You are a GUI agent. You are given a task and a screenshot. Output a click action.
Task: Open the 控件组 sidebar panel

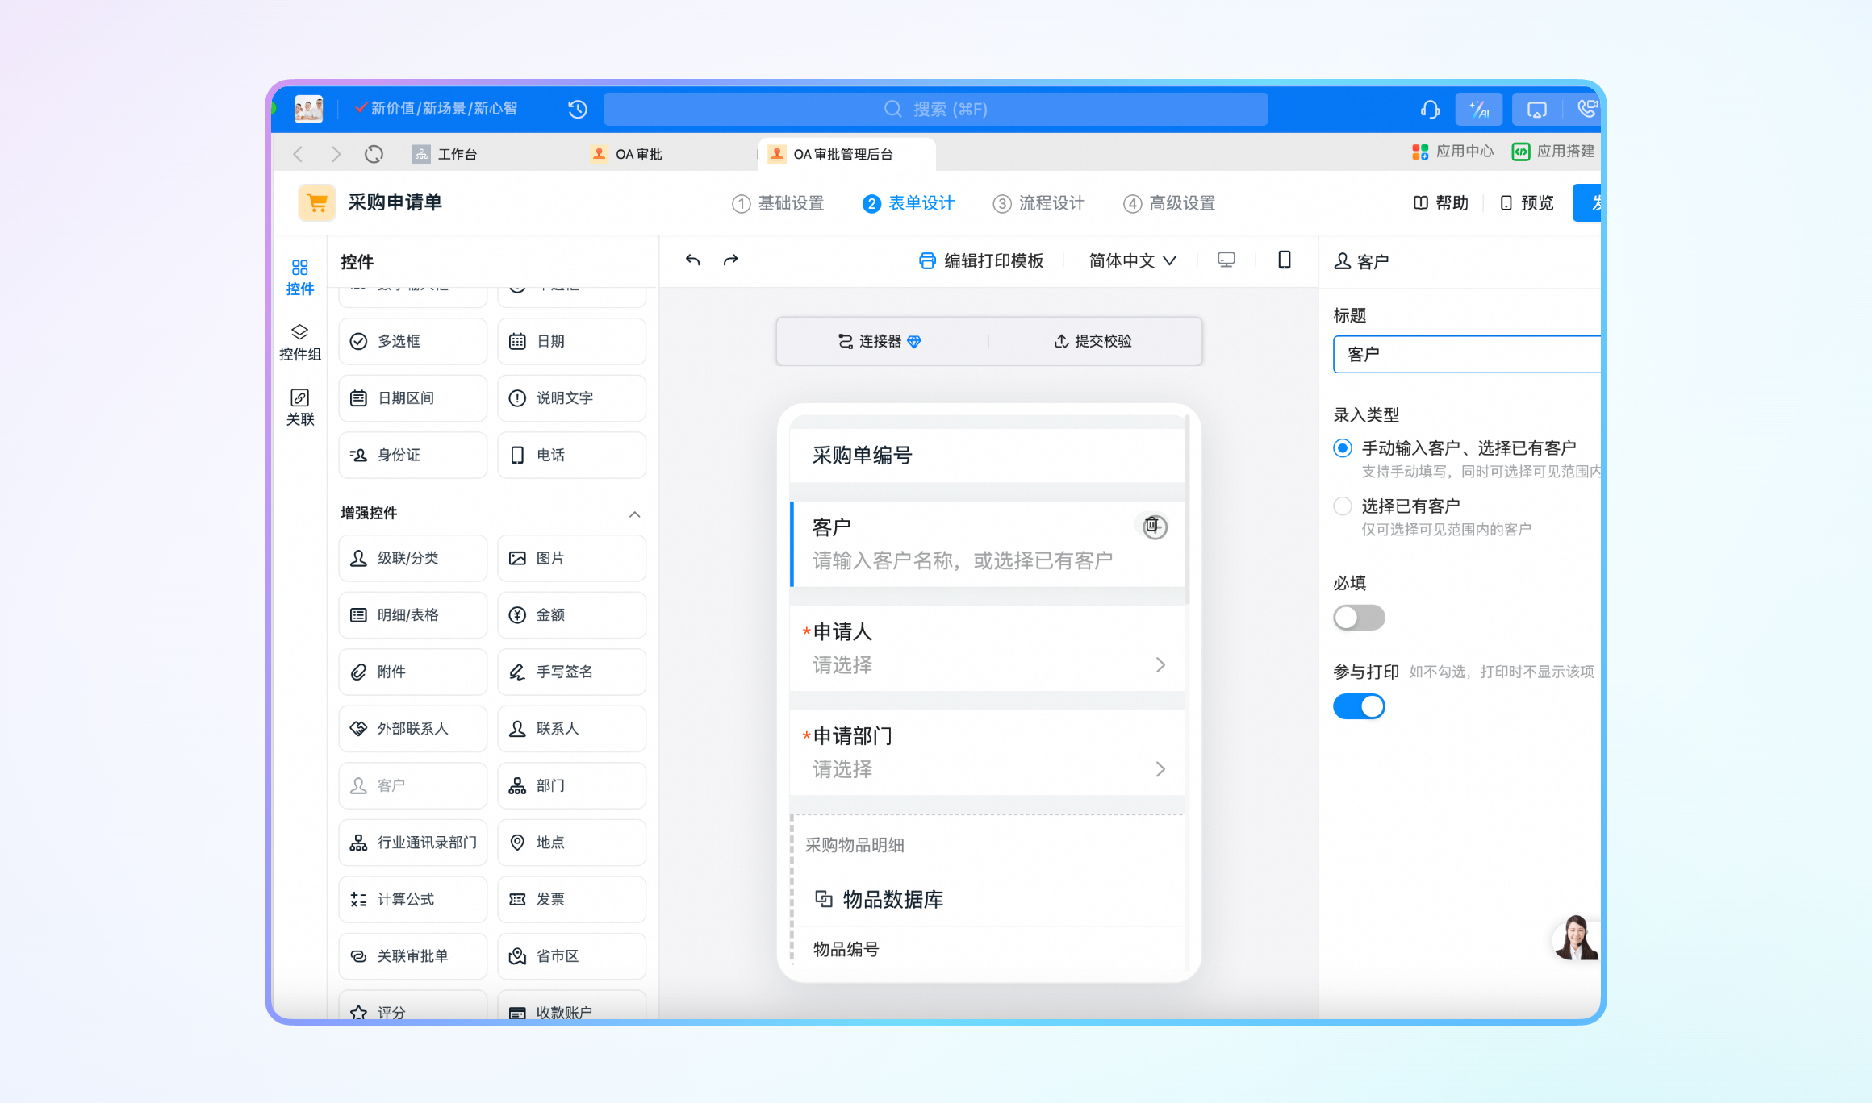[x=299, y=342]
